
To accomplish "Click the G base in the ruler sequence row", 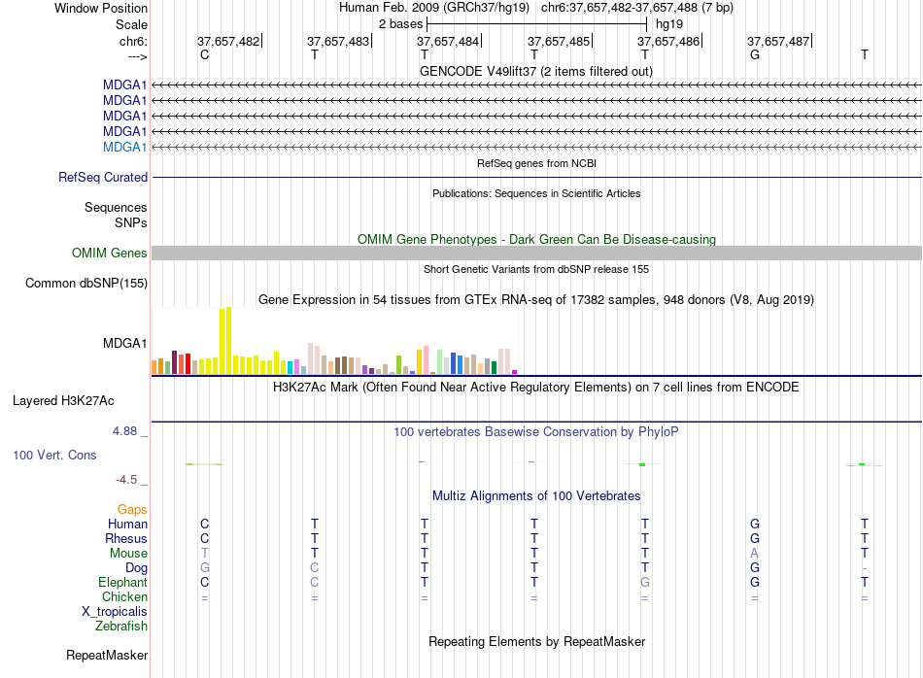I will click(755, 54).
